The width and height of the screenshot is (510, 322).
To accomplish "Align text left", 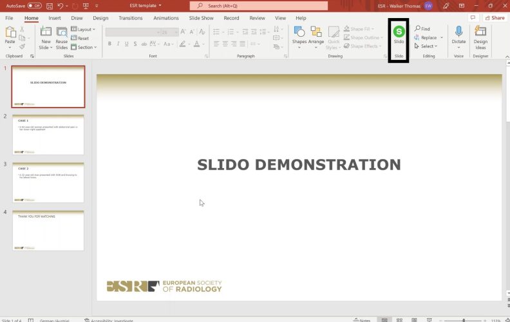I will (x=216, y=44).
